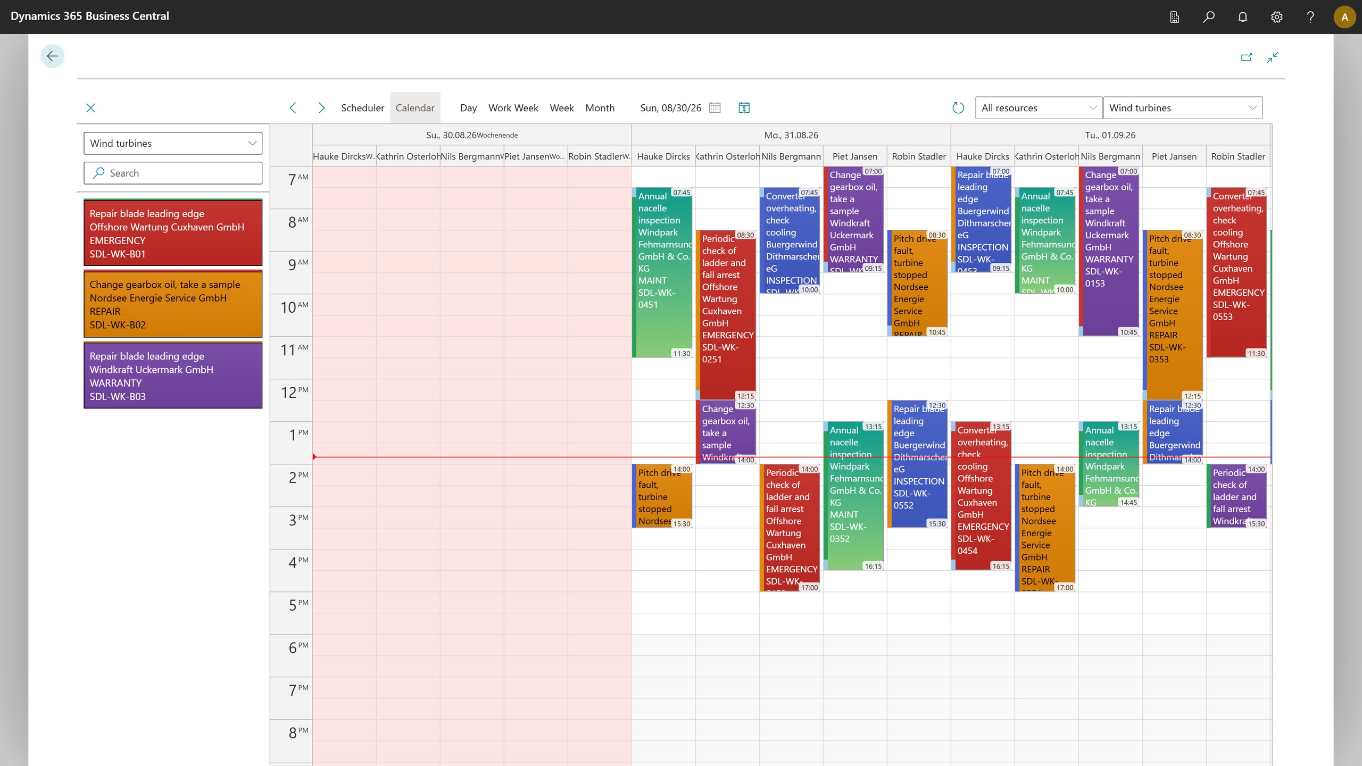1362x766 pixels.
Task: Select the Week view
Action: point(562,107)
